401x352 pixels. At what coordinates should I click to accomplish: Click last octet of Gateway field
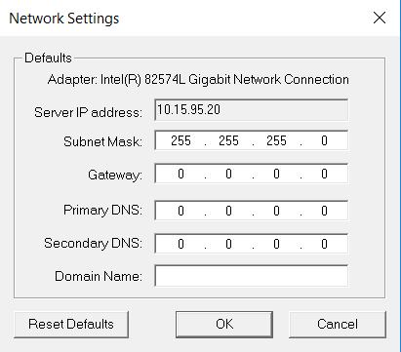[x=324, y=174]
